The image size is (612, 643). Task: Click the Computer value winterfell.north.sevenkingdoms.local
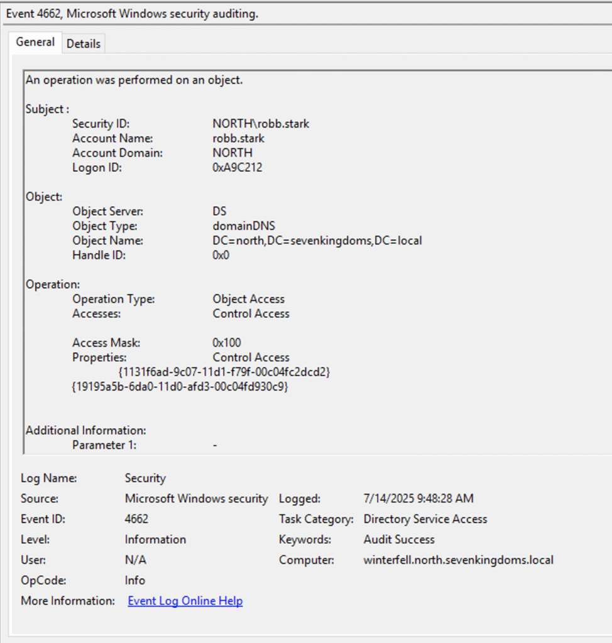(458, 559)
